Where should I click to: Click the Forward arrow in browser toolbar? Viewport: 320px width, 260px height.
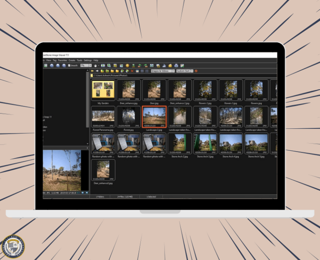[97, 71]
